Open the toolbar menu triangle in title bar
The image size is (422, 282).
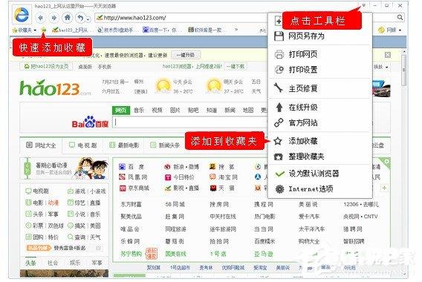[363, 5]
